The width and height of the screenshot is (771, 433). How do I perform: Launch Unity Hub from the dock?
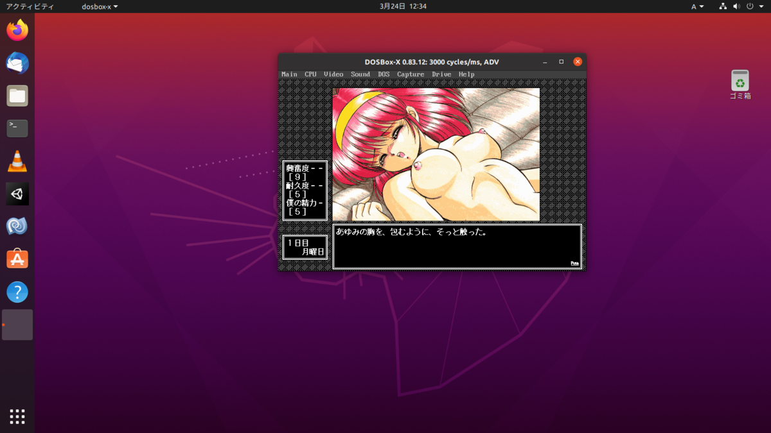tap(17, 194)
